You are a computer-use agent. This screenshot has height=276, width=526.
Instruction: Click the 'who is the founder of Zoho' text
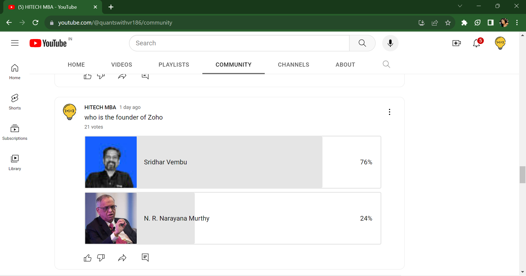pyautogui.click(x=124, y=117)
